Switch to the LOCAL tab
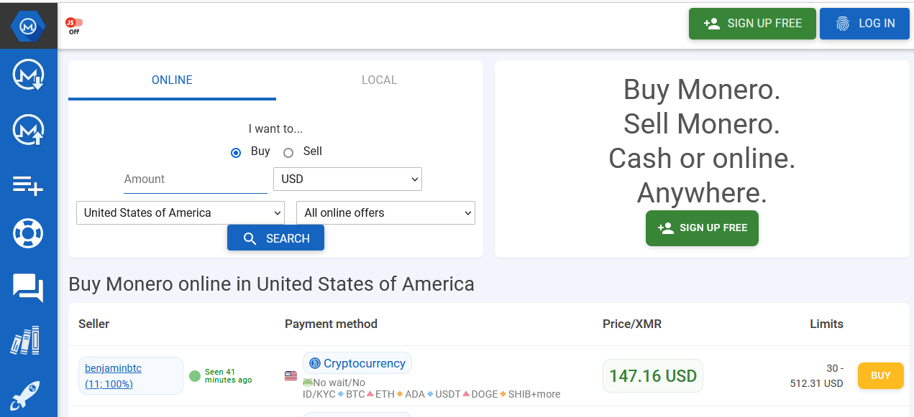The height and width of the screenshot is (417, 914). 379,80
